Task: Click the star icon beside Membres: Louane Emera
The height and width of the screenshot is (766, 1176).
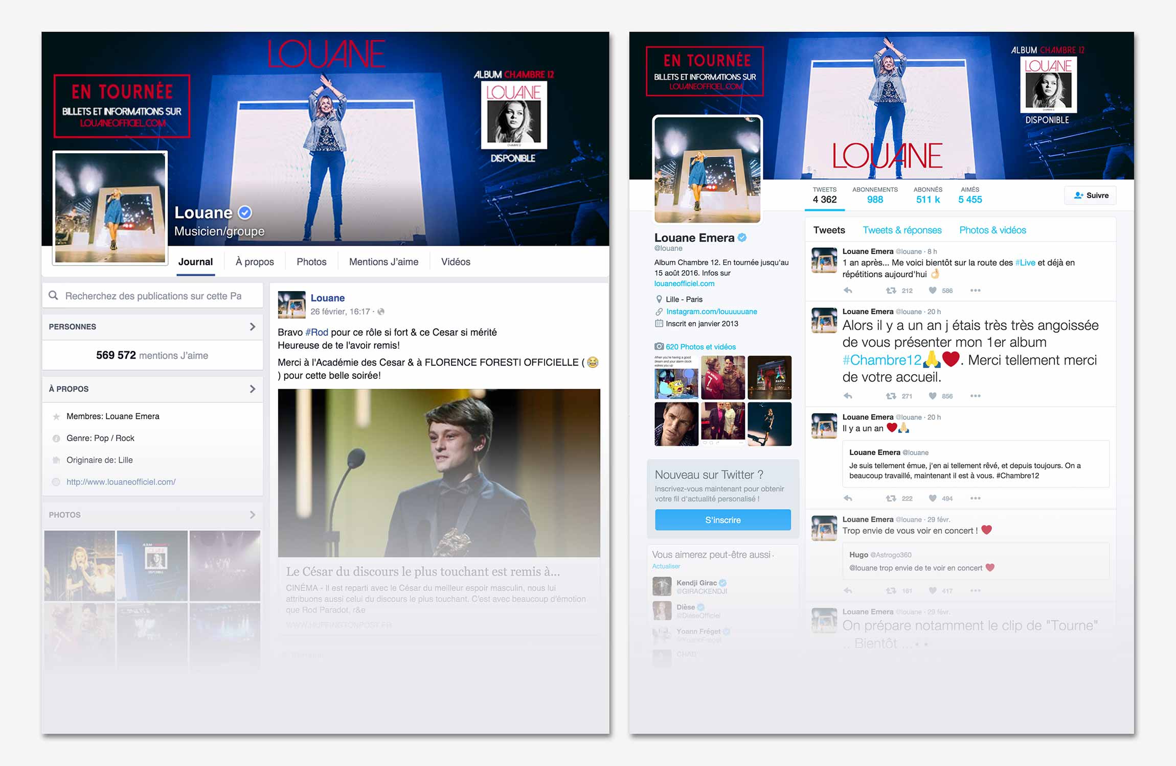Action: tap(56, 417)
